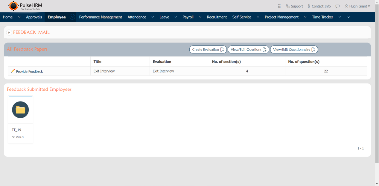Go to the Approvals menu item
379x186 pixels.
[x=34, y=17]
